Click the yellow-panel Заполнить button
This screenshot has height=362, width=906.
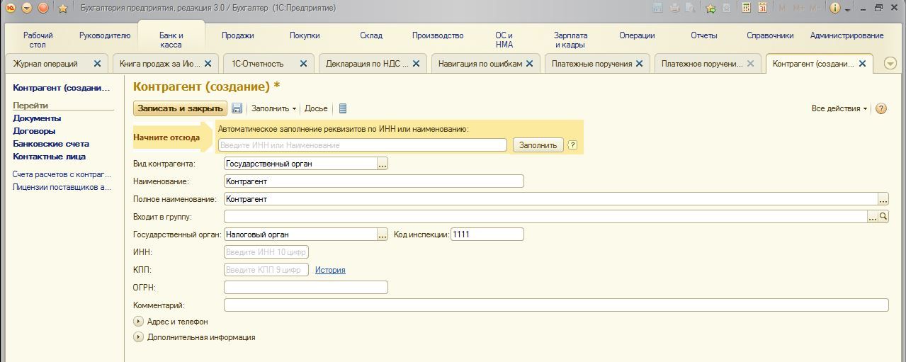coord(538,145)
